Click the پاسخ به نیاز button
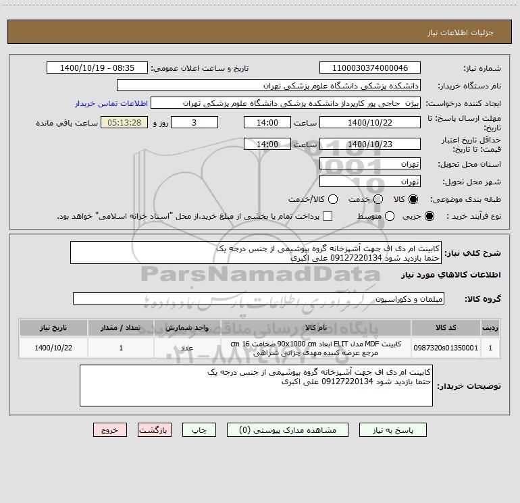 pyautogui.click(x=392, y=430)
